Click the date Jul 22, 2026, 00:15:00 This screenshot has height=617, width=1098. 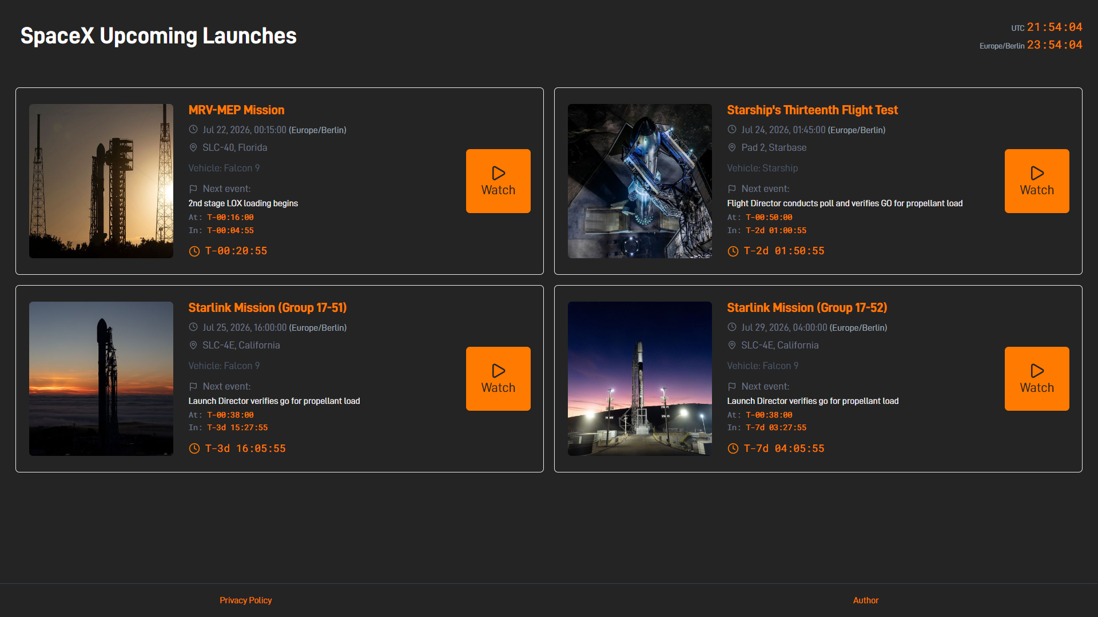pos(244,130)
